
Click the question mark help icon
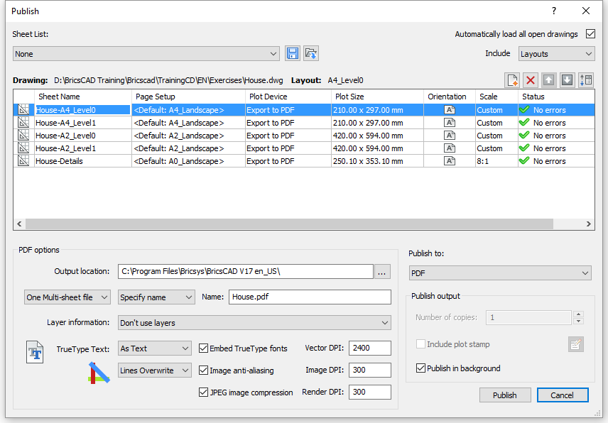(x=554, y=11)
